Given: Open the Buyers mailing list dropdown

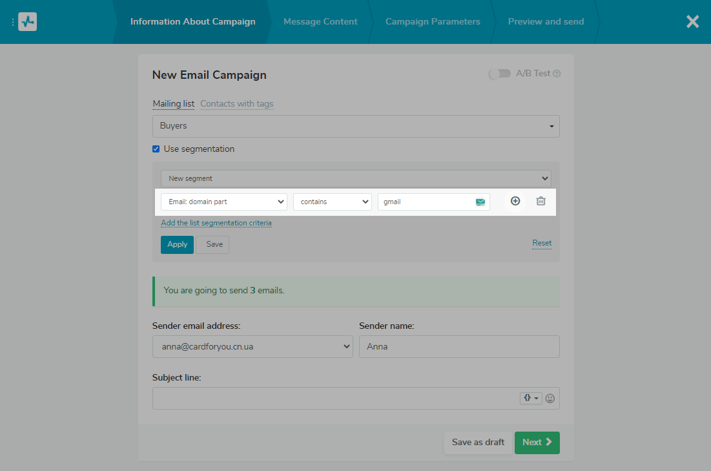Looking at the screenshot, I should pos(356,126).
